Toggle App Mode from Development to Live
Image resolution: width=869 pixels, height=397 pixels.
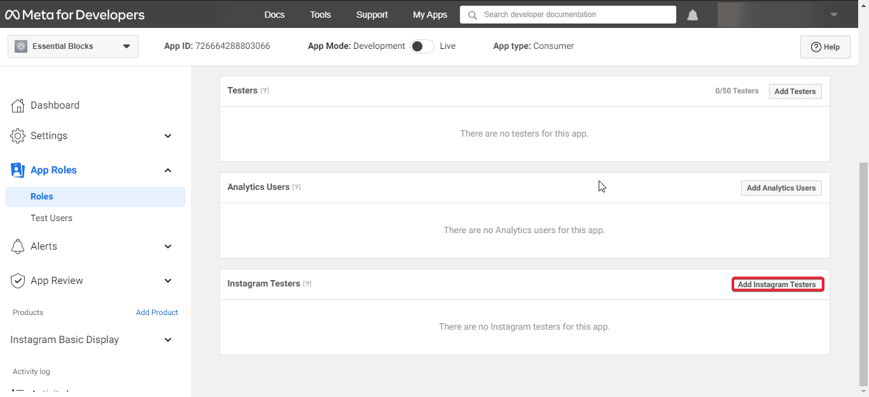point(422,46)
